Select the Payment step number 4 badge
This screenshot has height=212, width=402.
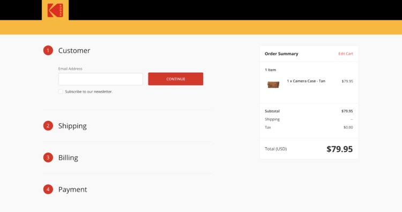coord(48,190)
